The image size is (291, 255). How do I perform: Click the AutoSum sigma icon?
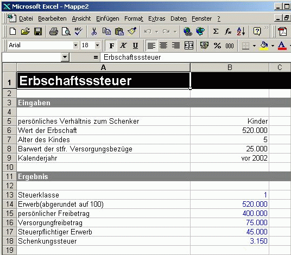(x=216, y=31)
